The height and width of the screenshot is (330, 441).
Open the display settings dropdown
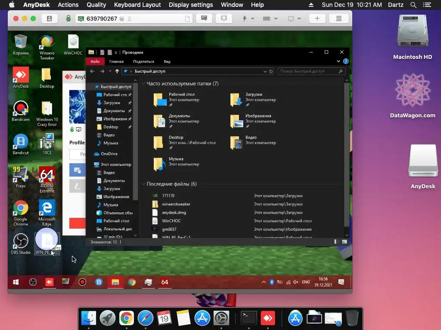pos(294,18)
